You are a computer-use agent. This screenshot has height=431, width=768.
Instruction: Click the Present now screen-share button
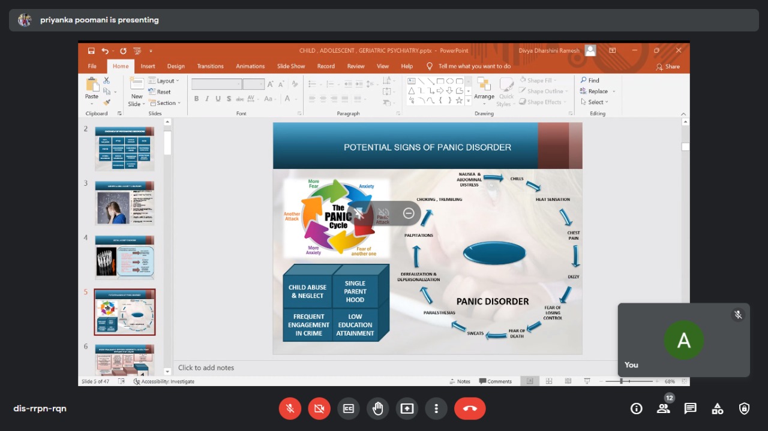coord(407,408)
